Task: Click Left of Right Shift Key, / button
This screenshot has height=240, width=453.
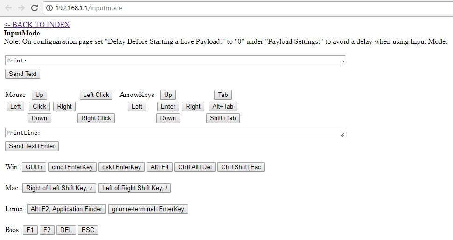Action: [x=135, y=188]
